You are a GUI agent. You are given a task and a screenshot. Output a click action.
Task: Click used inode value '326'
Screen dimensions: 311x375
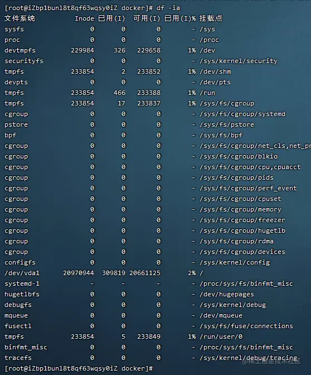119,50
